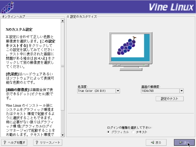Viewport: 196px width, 147px height.
Task: Open the 色深度 dropdown arrow
Action: 118,91
